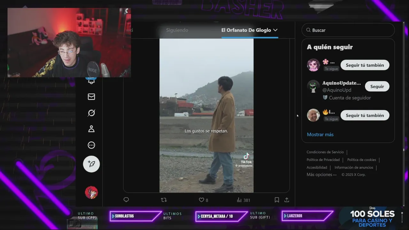Reply to the post via comment icon
This screenshot has height=230, width=409.
[x=126, y=200]
